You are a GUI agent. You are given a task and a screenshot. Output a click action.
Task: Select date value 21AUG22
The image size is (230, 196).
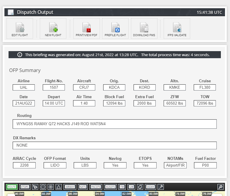pos(24,103)
